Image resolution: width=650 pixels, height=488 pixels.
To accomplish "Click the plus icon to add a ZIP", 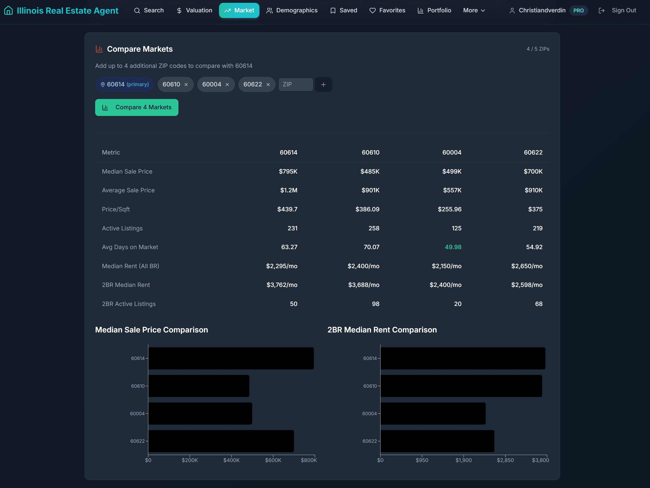I will 323,84.
